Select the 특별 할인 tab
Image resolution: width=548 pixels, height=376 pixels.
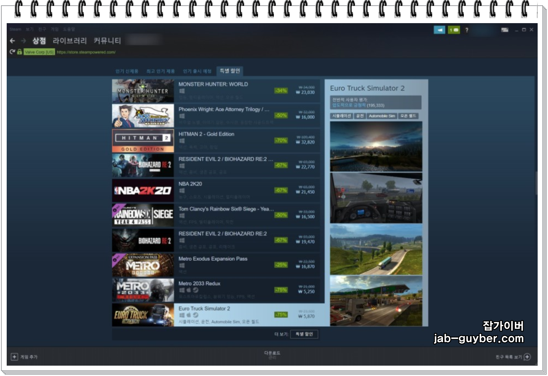click(230, 71)
